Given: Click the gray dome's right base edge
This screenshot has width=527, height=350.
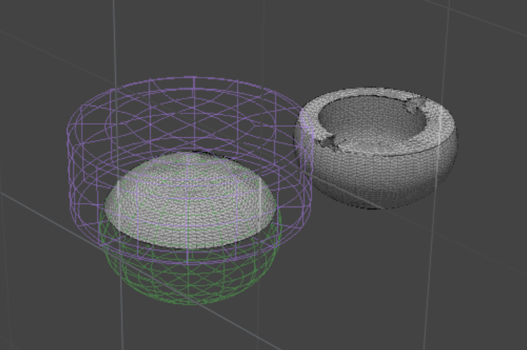Looking at the screenshot, I should tap(270, 210).
